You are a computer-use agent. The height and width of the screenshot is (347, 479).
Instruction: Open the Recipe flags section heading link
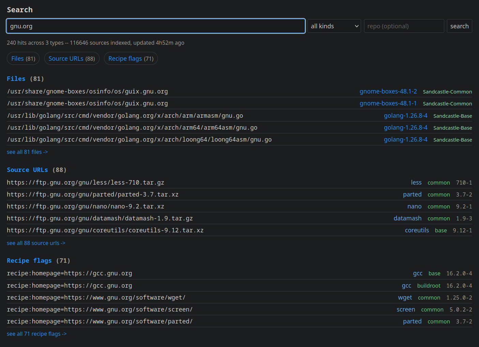click(29, 261)
